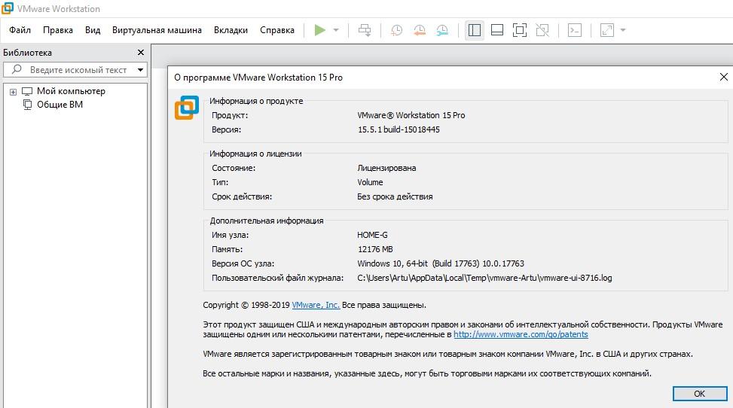Click the magnifier icon in library search
The image size is (733, 408).
pos(17,69)
